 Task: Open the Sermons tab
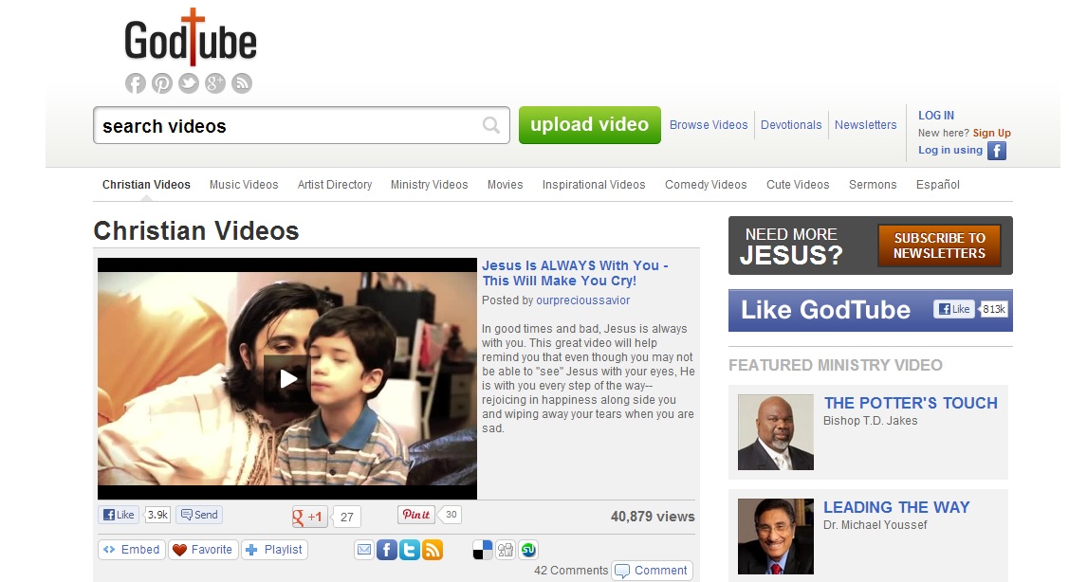pyautogui.click(x=873, y=185)
